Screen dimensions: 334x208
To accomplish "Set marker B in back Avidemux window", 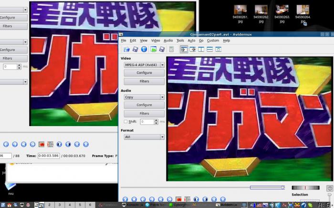I will (x=50, y=145).
